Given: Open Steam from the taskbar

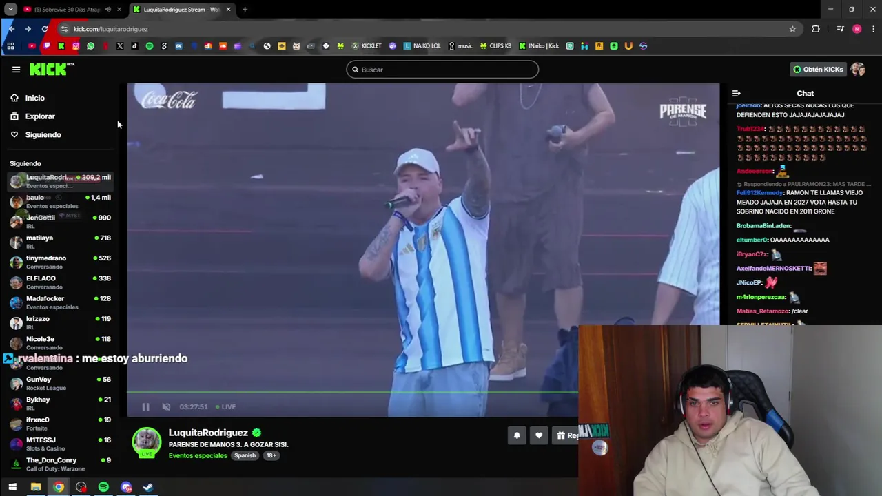Looking at the screenshot, I should click(x=148, y=487).
